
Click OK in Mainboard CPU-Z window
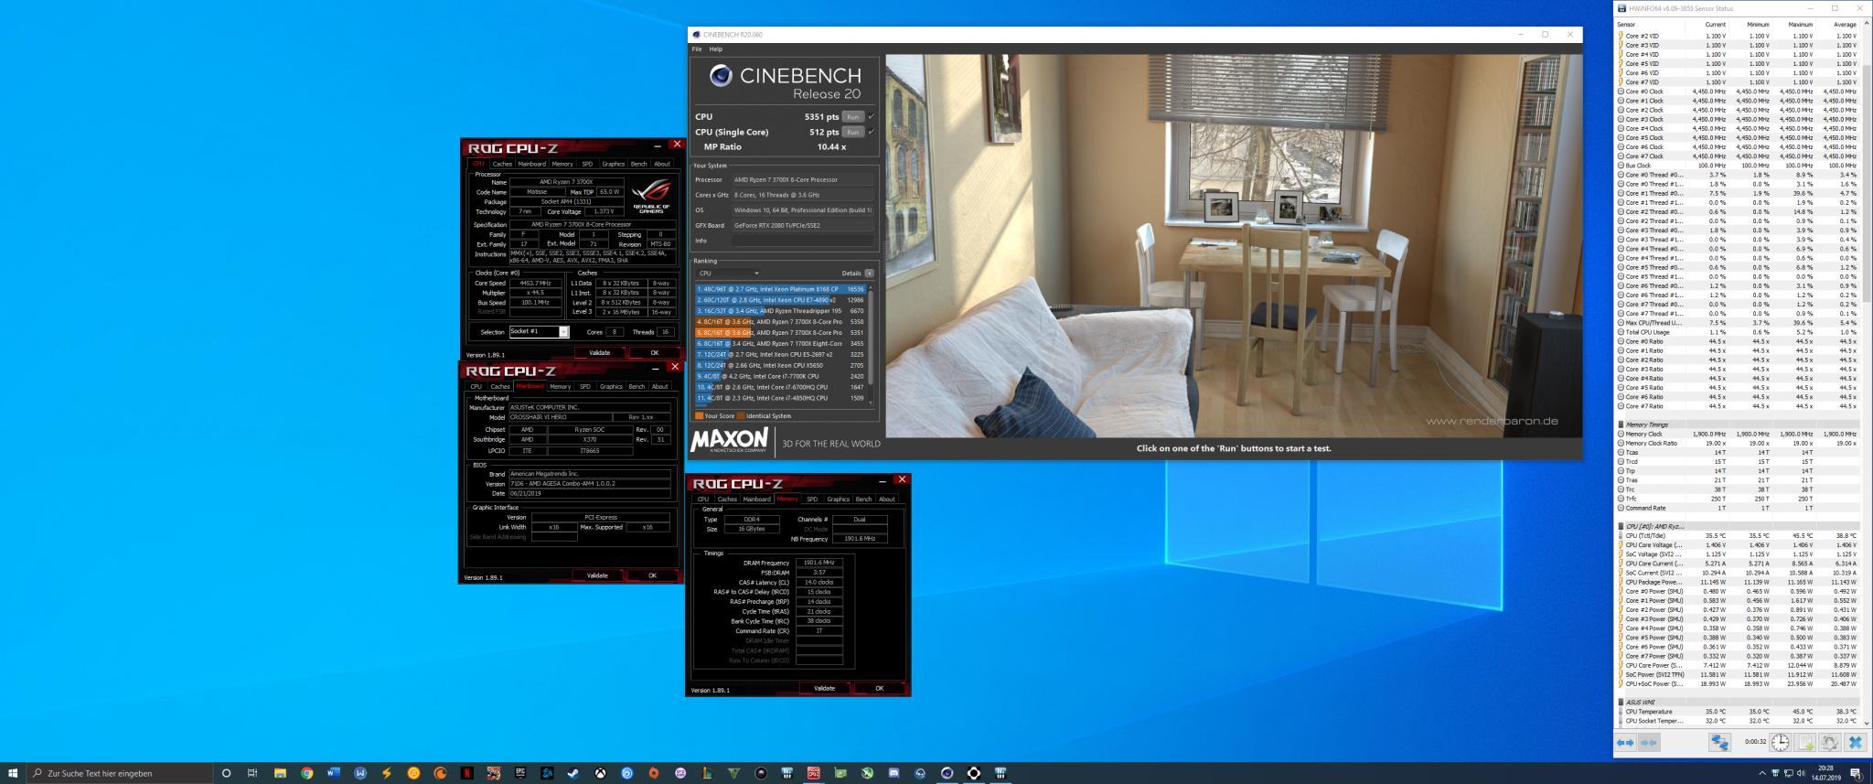(x=652, y=575)
